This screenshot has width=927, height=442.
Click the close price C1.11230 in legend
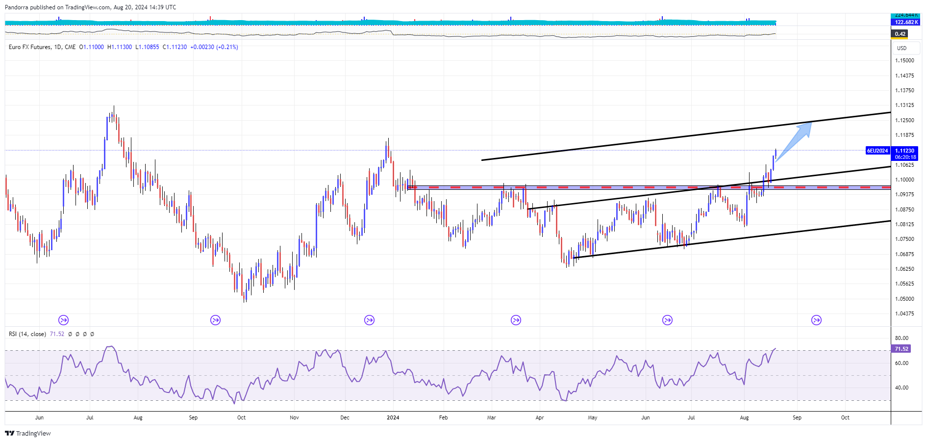pyautogui.click(x=175, y=47)
